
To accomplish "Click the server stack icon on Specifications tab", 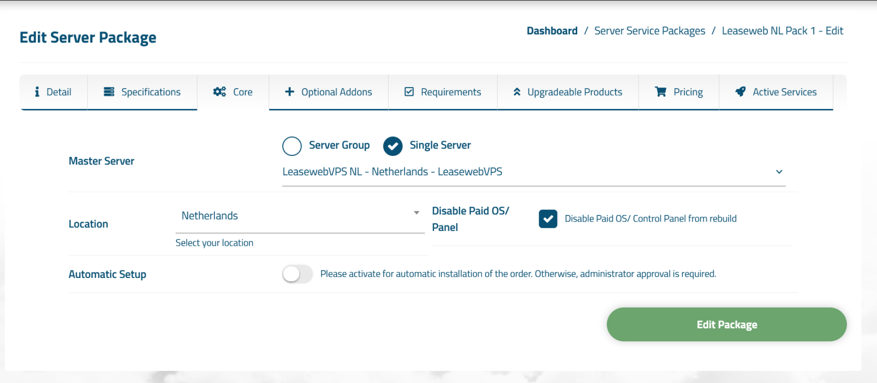I will click(109, 91).
